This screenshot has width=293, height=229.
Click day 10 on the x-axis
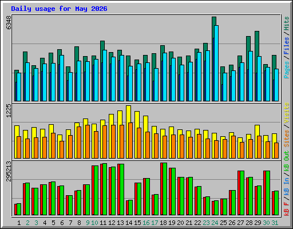click(94, 223)
